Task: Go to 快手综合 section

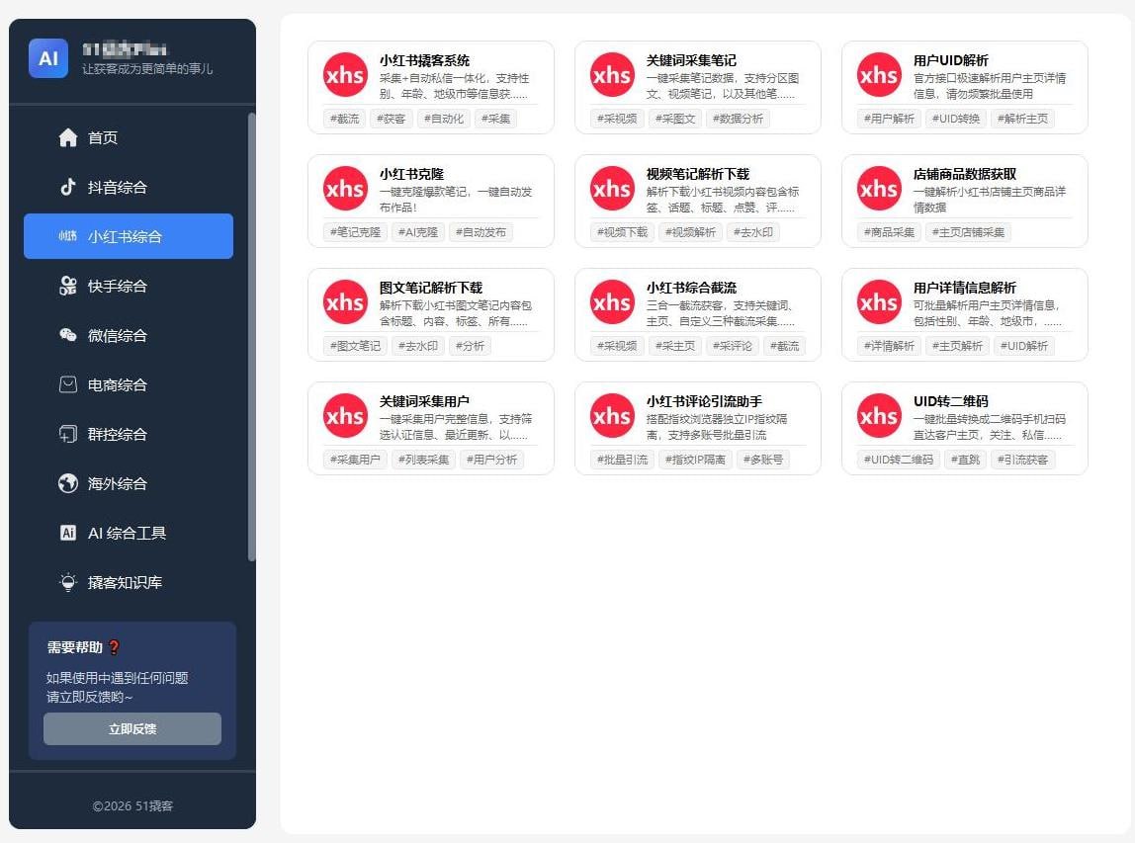Action: pos(129,286)
